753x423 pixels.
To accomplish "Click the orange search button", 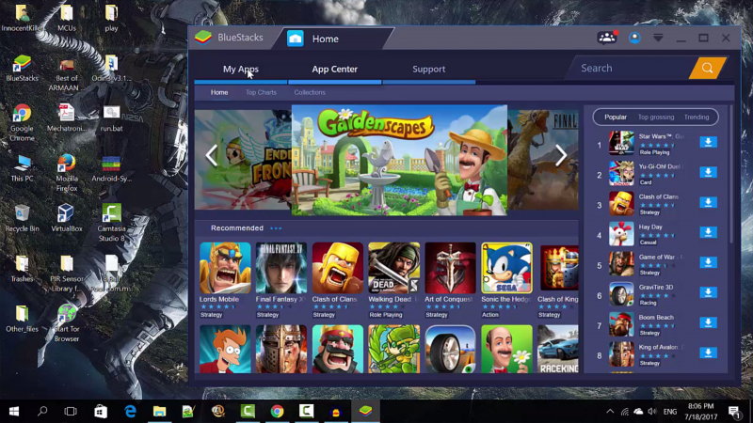I will (x=707, y=68).
